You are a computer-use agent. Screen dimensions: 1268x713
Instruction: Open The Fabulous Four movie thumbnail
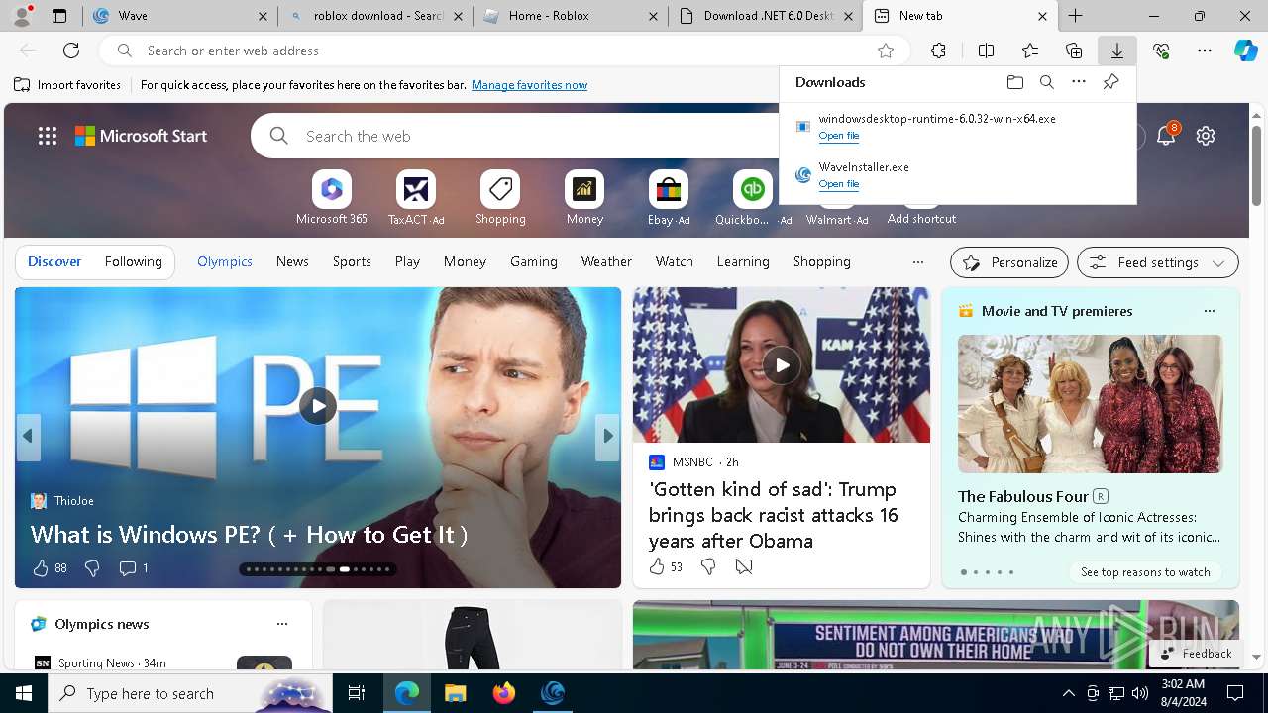[x=1090, y=404]
